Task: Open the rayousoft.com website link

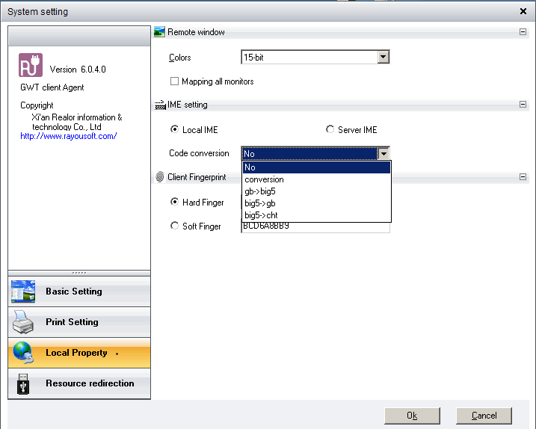Action: click(x=68, y=136)
